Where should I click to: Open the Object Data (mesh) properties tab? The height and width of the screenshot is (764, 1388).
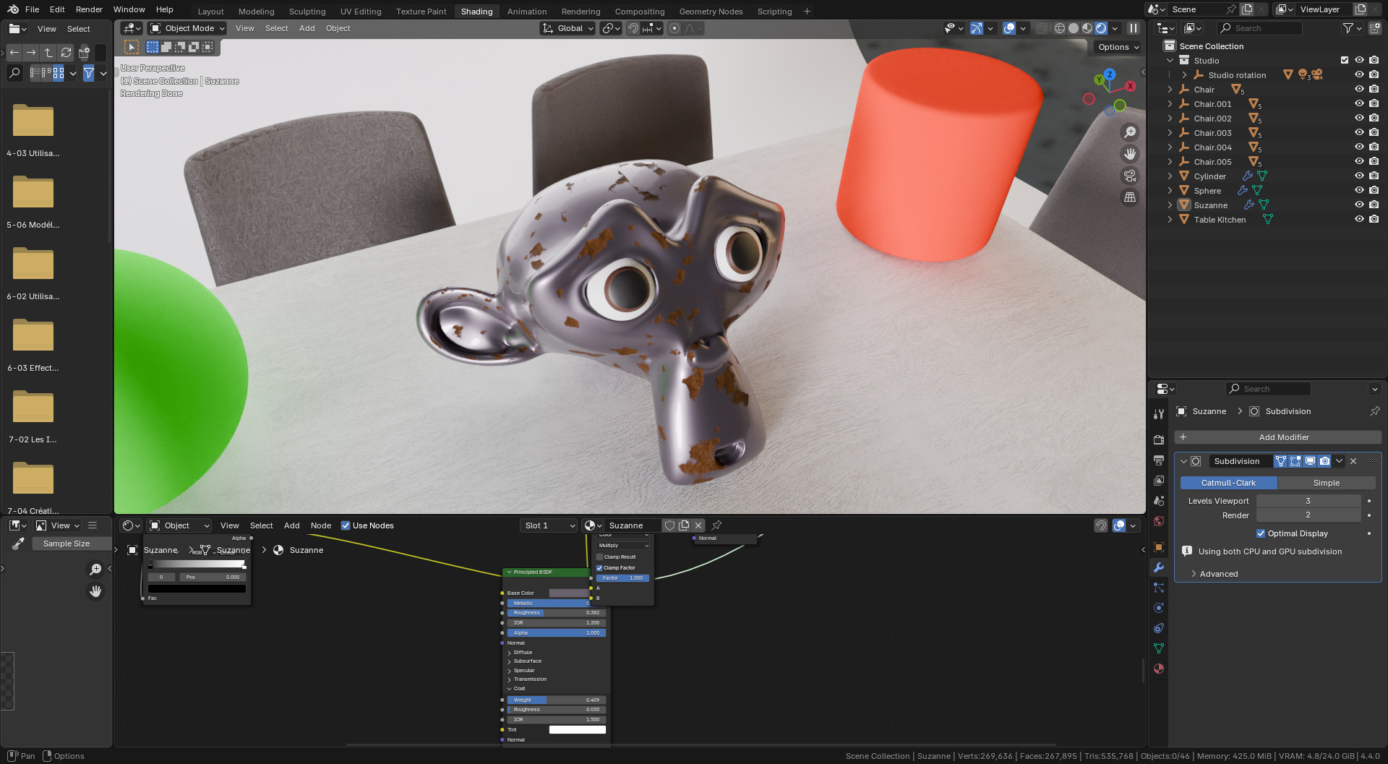[x=1159, y=648]
